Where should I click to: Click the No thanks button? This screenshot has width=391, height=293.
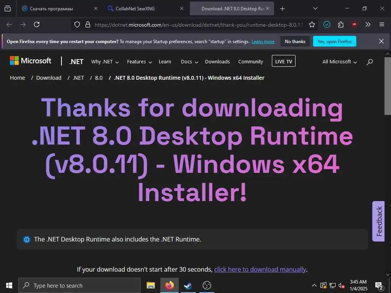click(x=295, y=41)
